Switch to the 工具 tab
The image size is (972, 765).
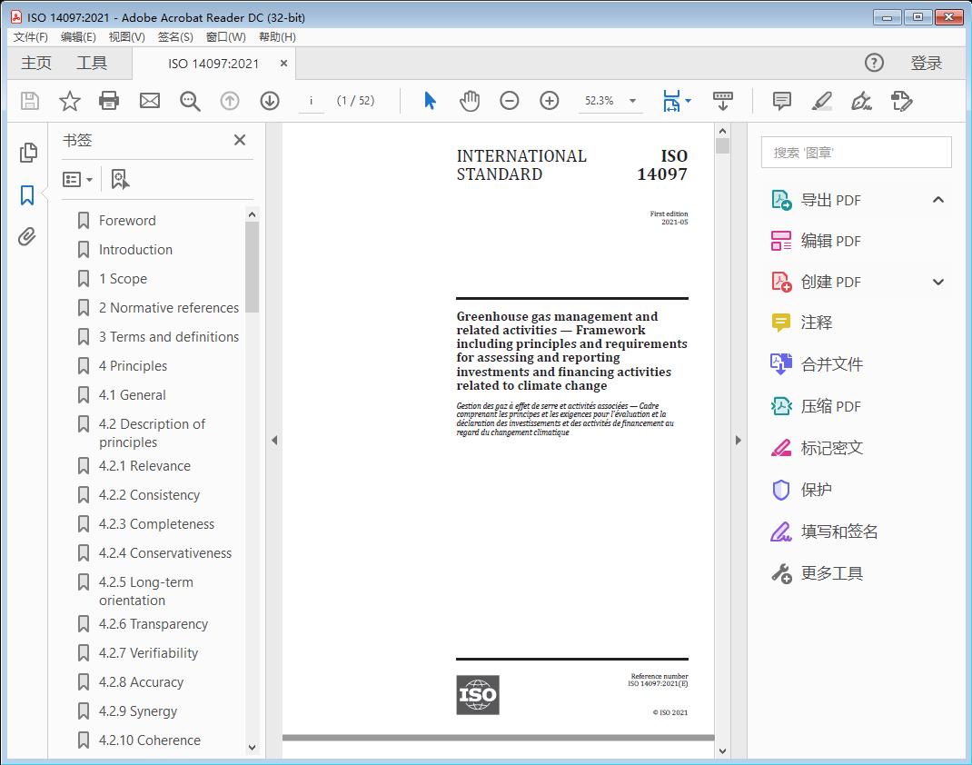click(x=92, y=63)
